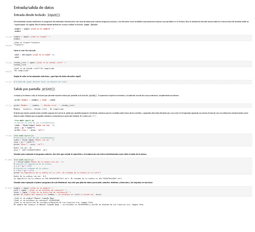
Task: Click the output '¿Cuál es su nombre? Manuel Caamaño Mayo'
Action: tap(34, 198)
